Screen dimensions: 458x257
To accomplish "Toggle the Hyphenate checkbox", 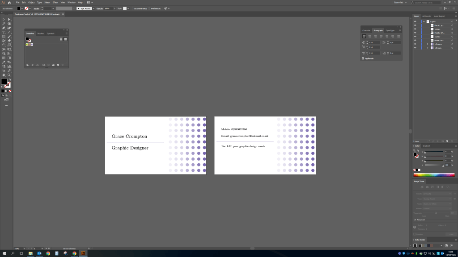I will pos(363,58).
